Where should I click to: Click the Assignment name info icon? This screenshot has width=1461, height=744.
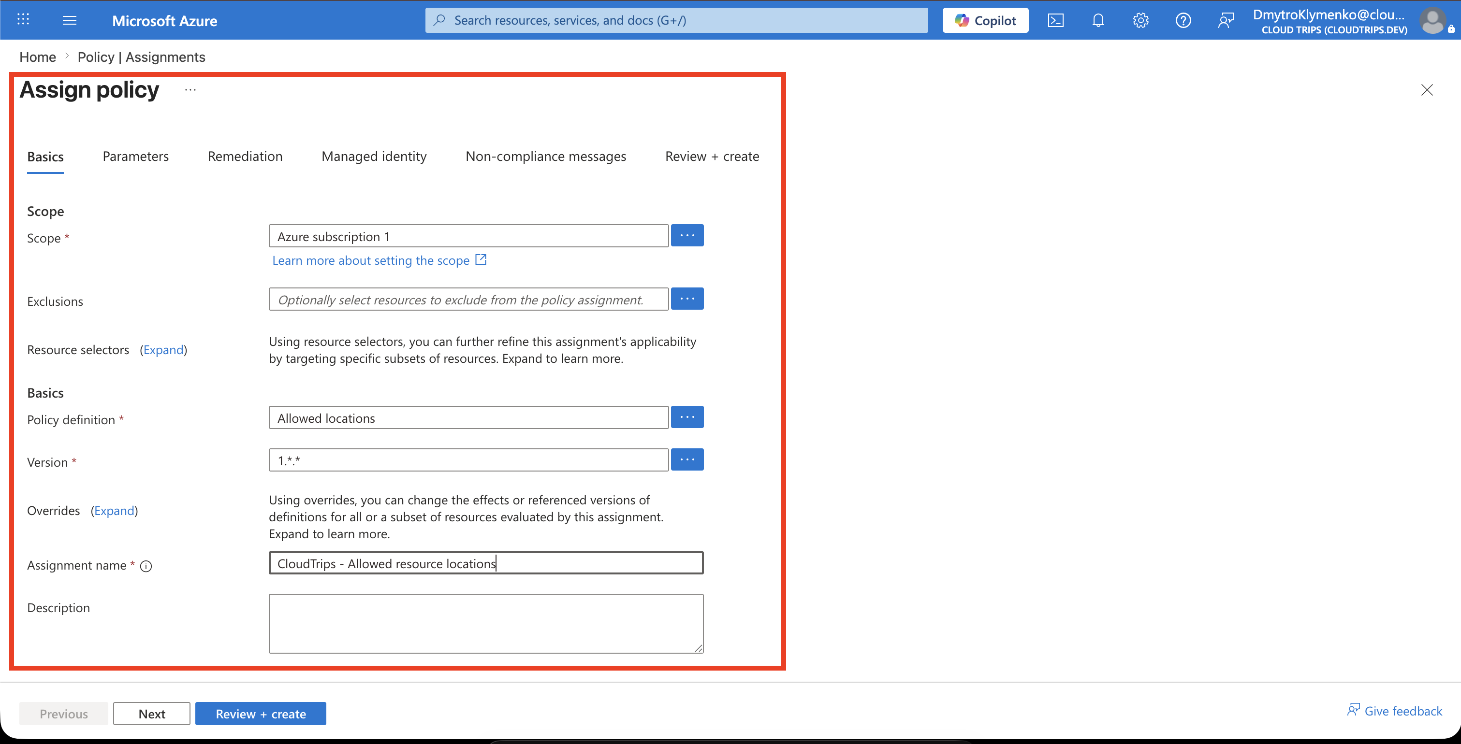click(x=146, y=566)
